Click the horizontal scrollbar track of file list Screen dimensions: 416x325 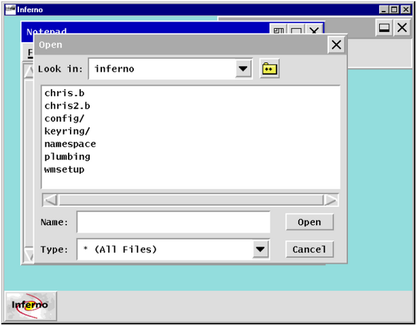point(190,200)
